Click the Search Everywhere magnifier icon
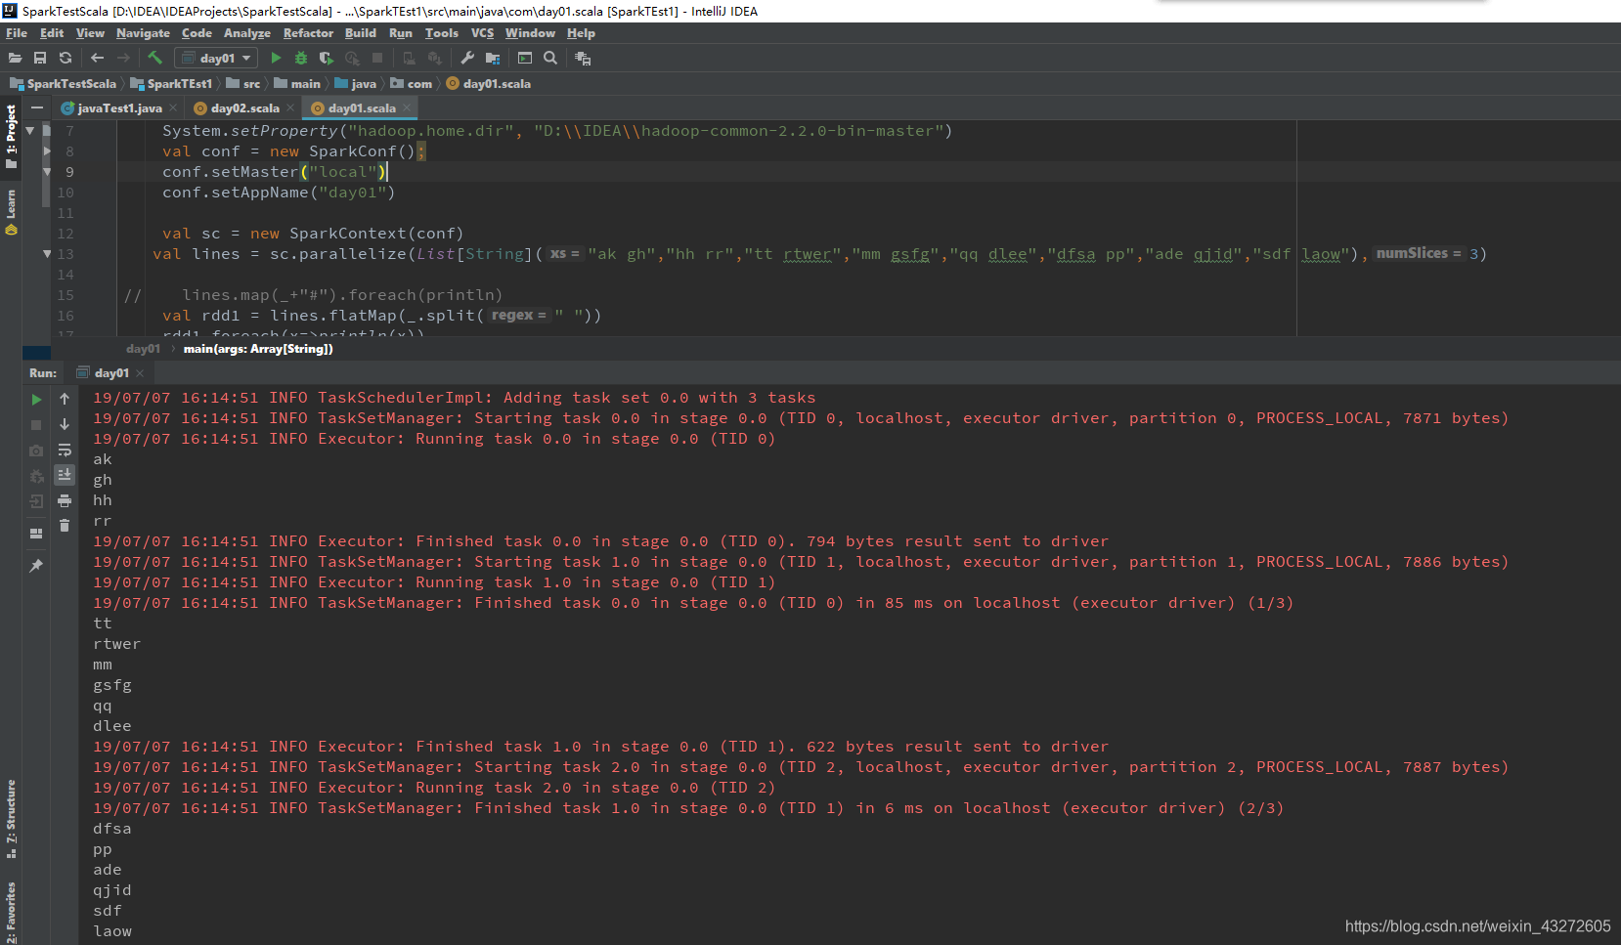The width and height of the screenshot is (1621, 945). pyautogui.click(x=550, y=58)
